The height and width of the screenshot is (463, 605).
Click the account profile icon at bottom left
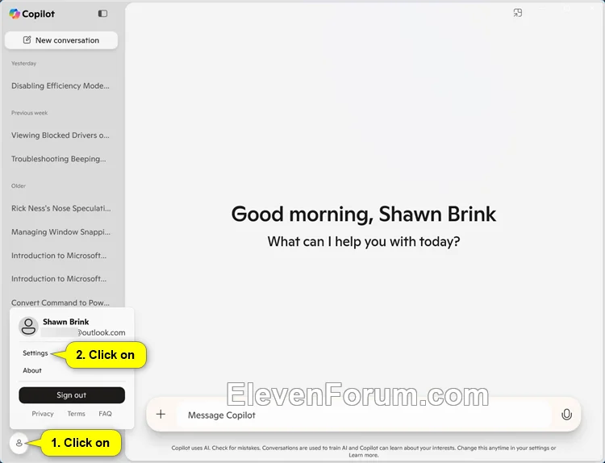(19, 444)
